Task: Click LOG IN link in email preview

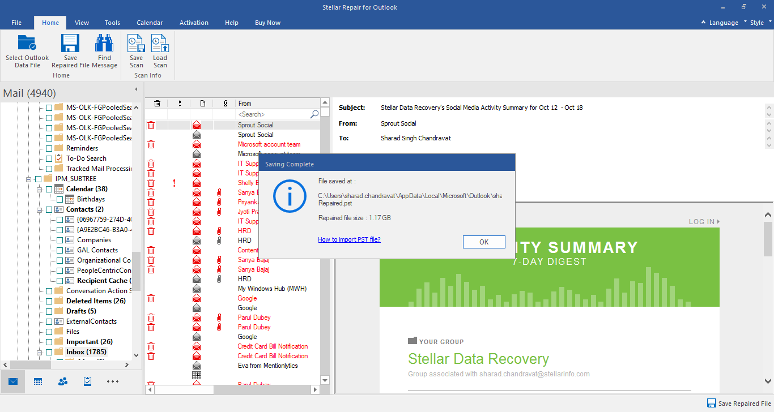Action: point(704,222)
